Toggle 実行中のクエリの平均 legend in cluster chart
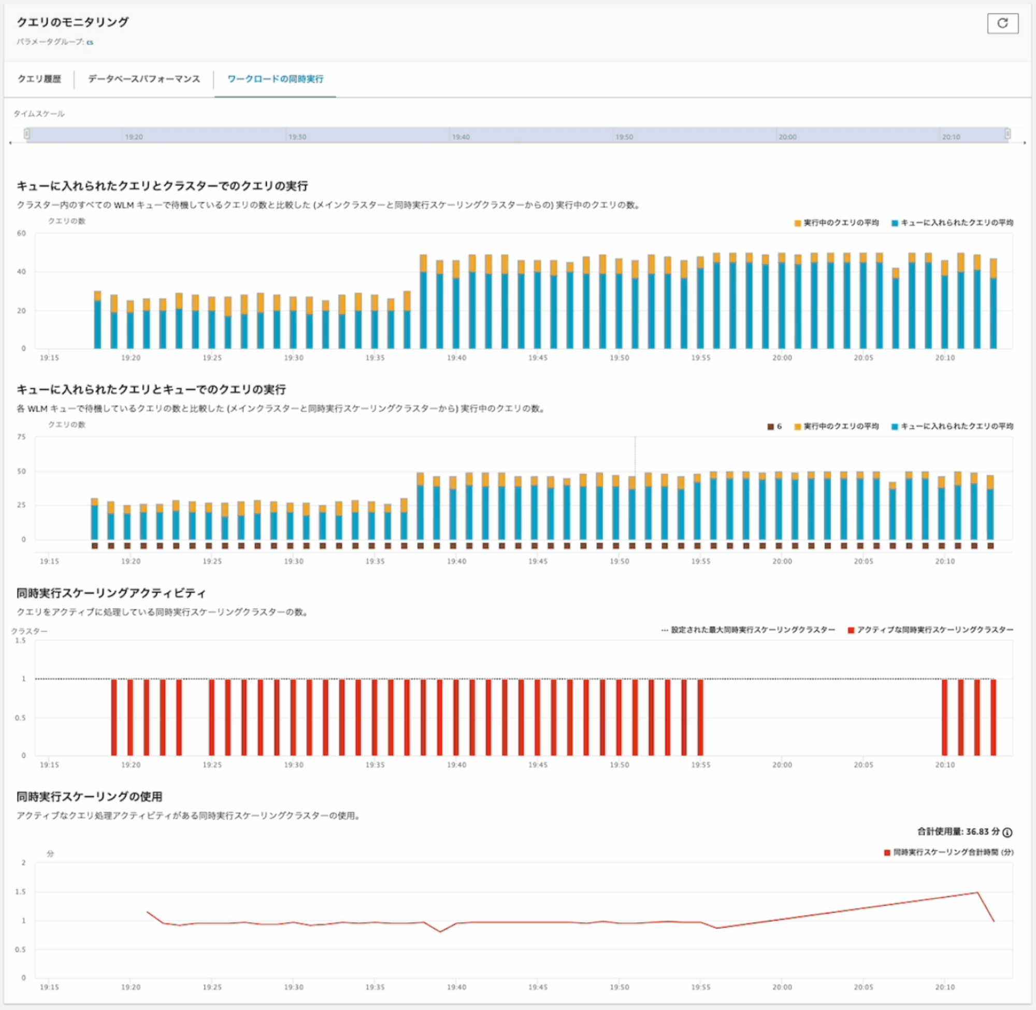 (x=836, y=223)
